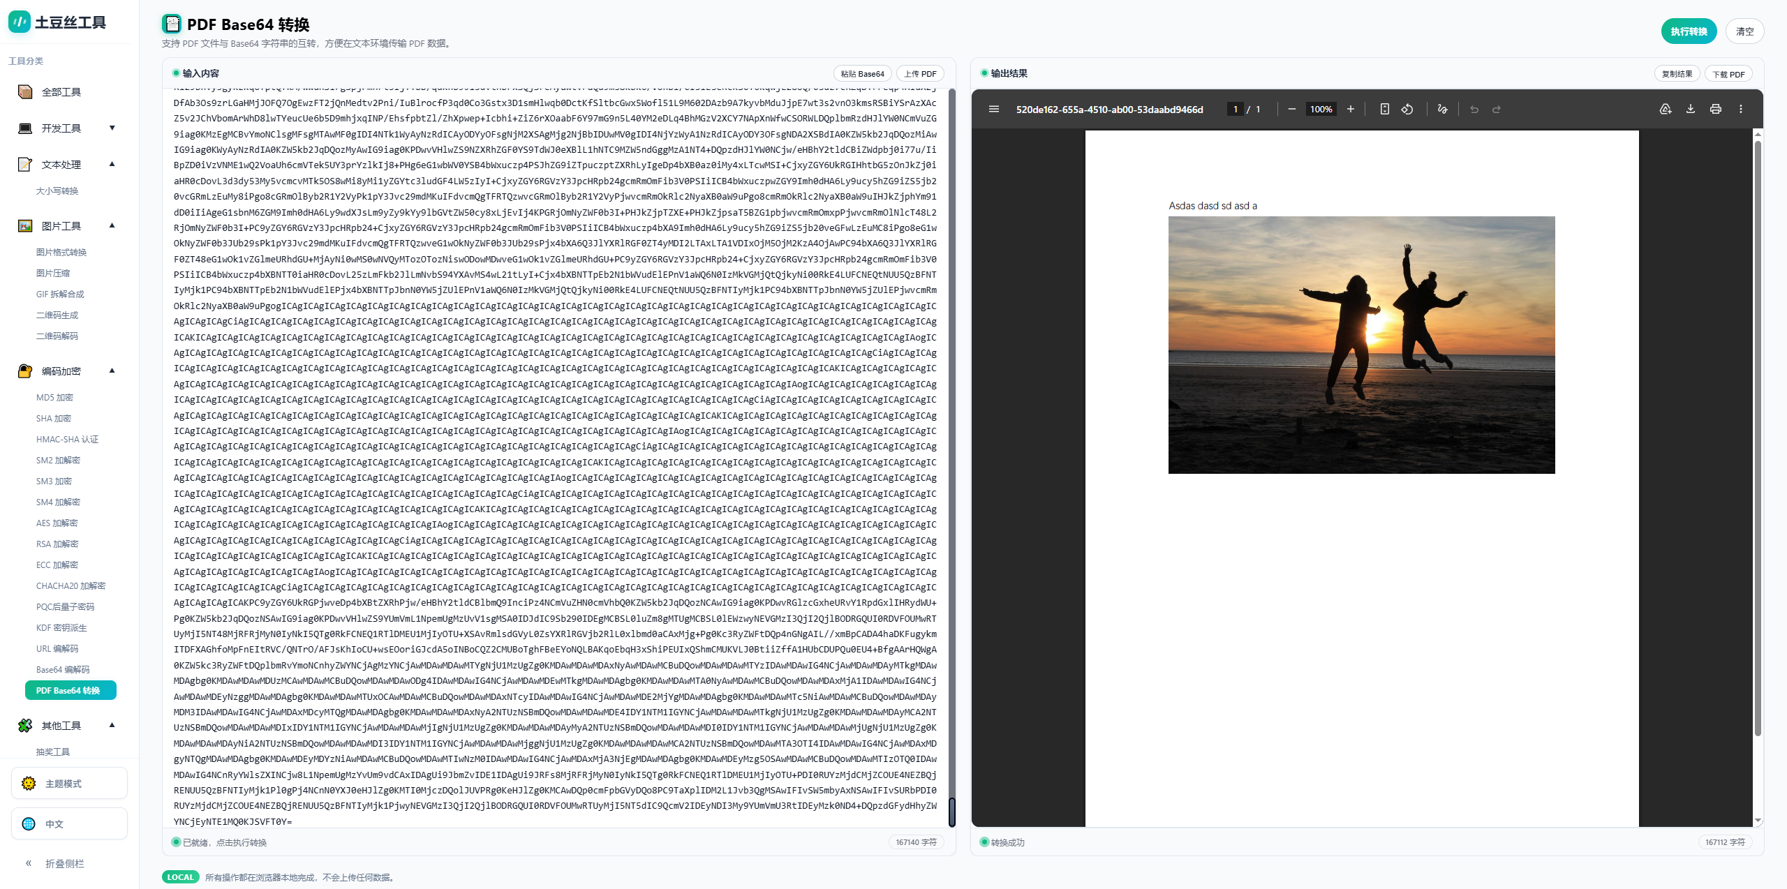
Task: Zoom out the PDF preview
Action: (x=1292, y=109)
